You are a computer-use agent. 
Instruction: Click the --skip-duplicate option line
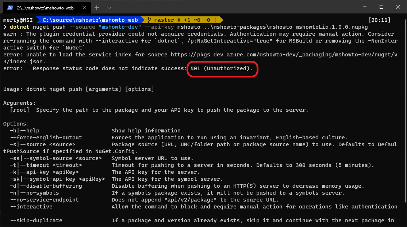[x=36, y=220]
